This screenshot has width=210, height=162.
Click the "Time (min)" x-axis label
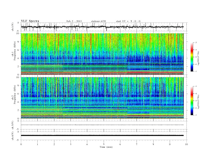106,147
